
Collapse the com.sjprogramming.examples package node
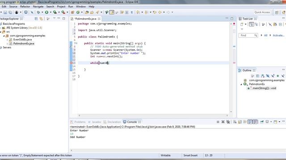tap(4, 36)
